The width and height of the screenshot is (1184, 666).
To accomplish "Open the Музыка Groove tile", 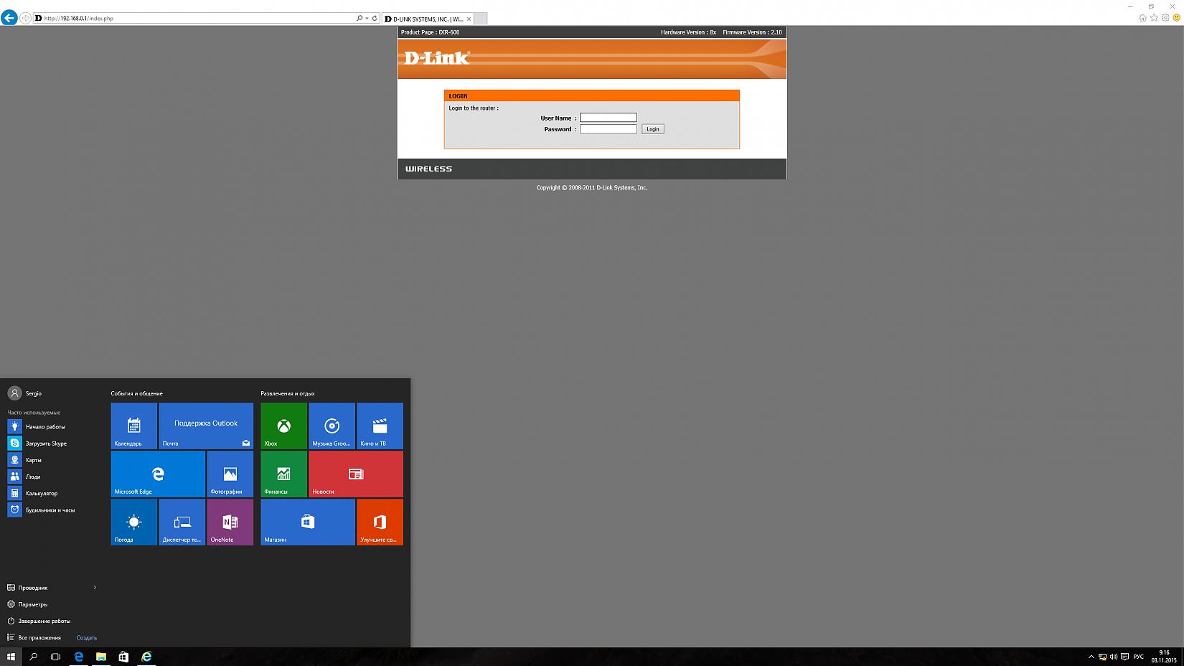I will pos(332,426).
